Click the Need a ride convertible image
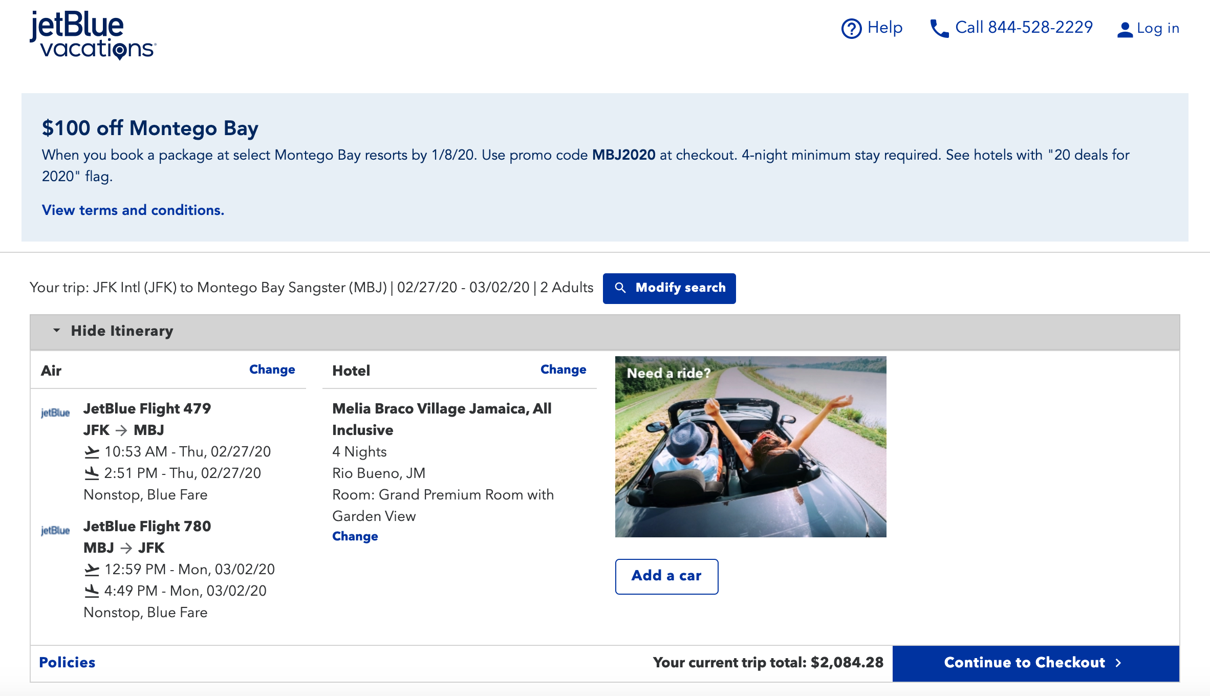1210x696 pixels. (750, 446)
